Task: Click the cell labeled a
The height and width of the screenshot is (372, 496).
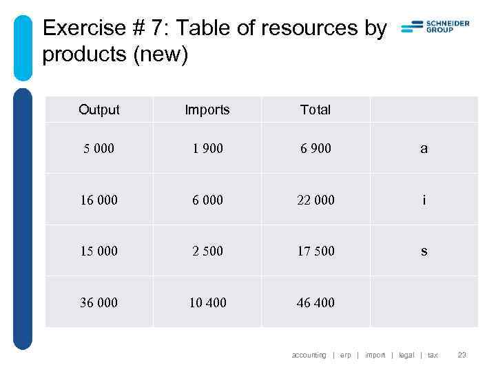Action: (x=424, y=148)
